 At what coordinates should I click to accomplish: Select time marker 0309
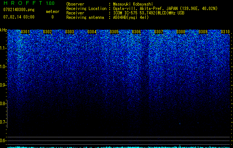click(203, 32)
